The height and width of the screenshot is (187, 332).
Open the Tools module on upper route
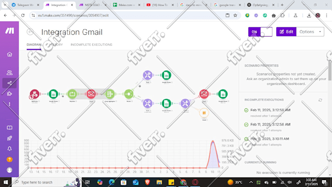pos(147,75)
